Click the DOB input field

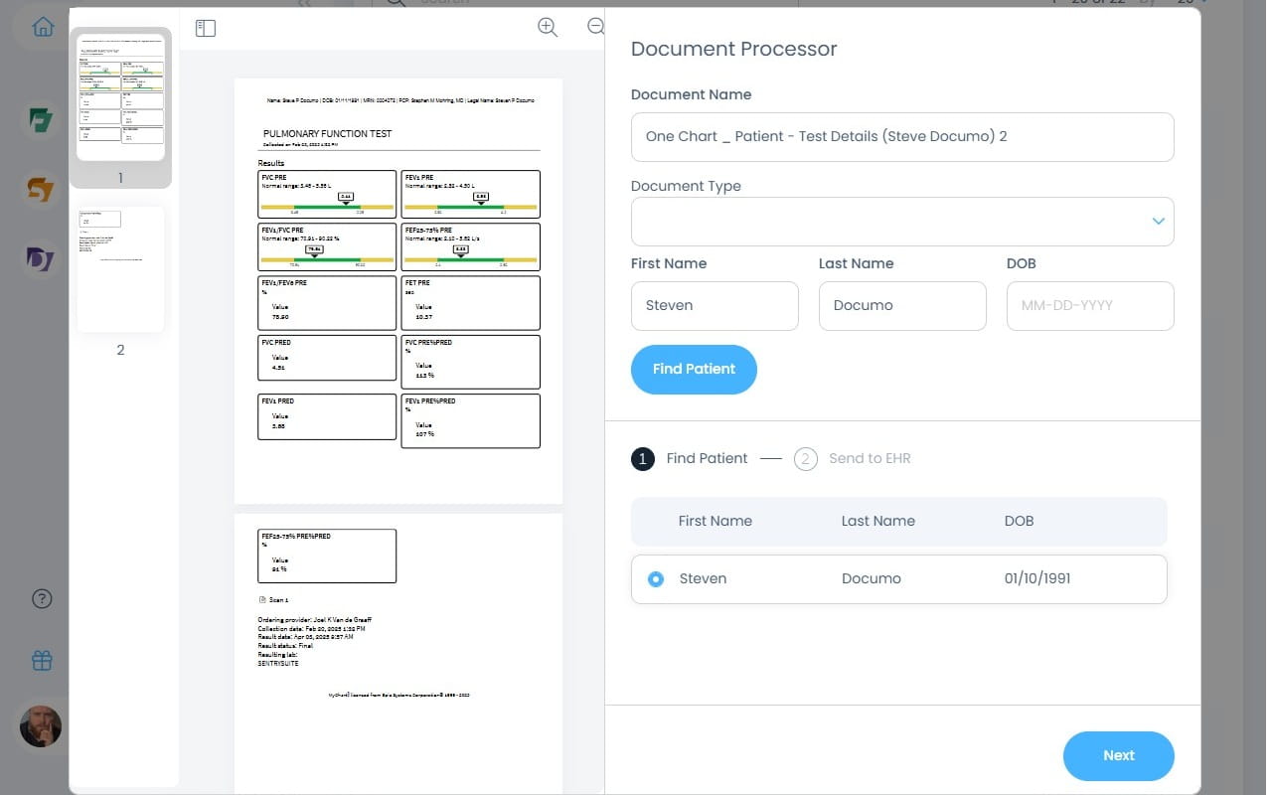1090,306
